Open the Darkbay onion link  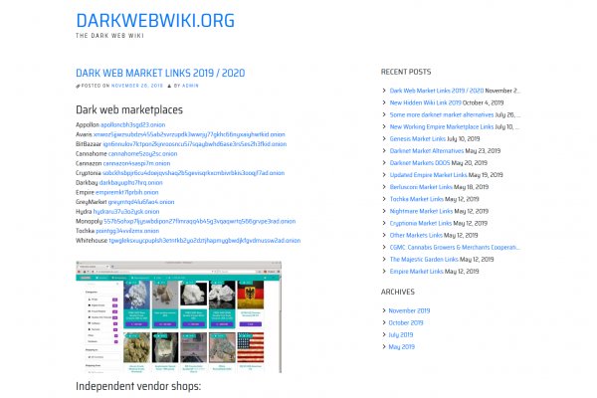(x=130, y=182)
